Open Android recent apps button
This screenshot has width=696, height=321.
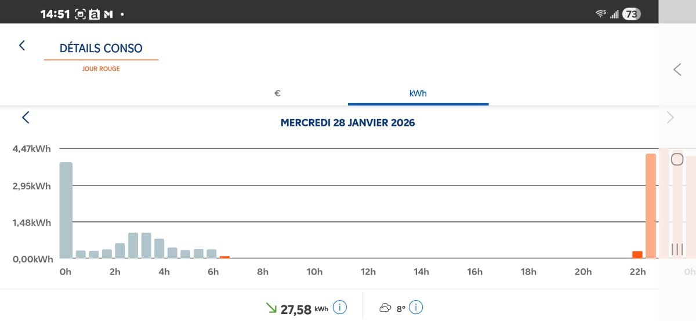(x=677, y=249)
